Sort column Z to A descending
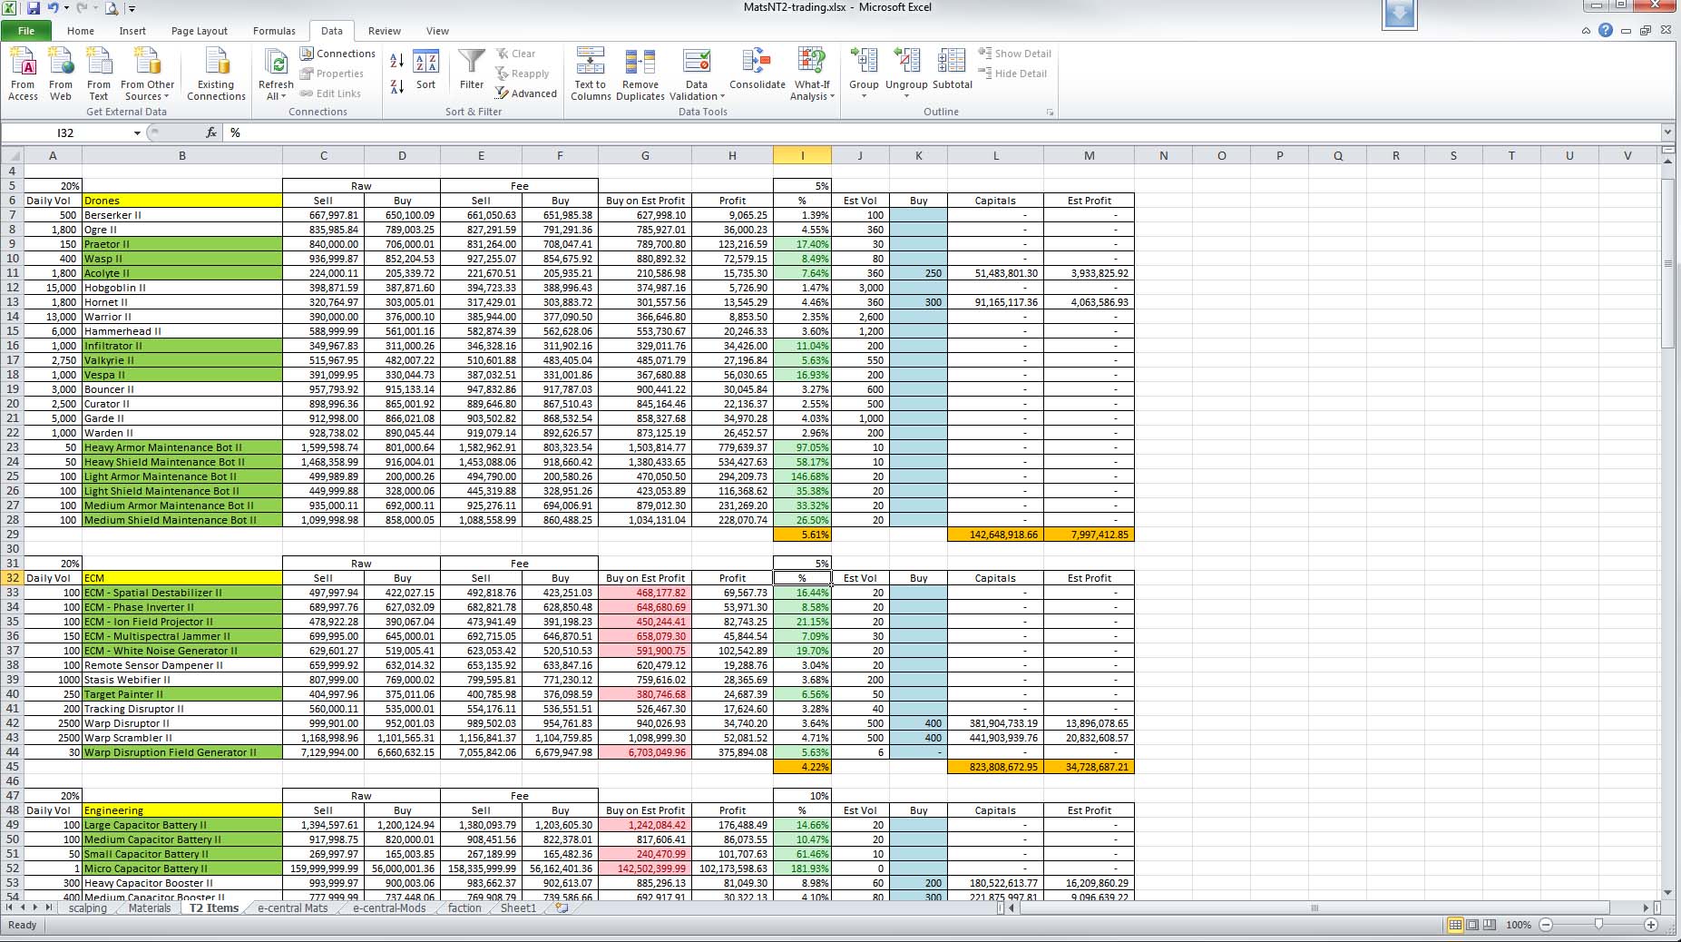This screenshot has height=942, width=1681. tap(397, 87)
